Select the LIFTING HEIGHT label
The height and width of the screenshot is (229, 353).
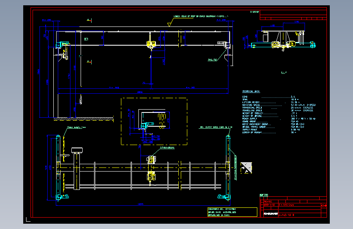click(x=251, y=102)
